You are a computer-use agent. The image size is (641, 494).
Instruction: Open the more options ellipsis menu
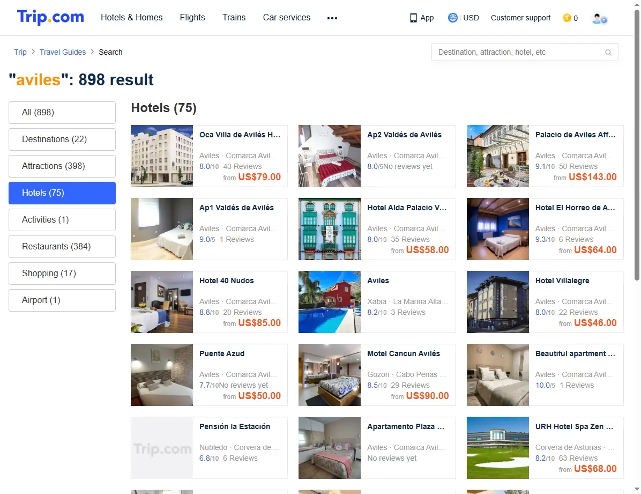point(332,18)
